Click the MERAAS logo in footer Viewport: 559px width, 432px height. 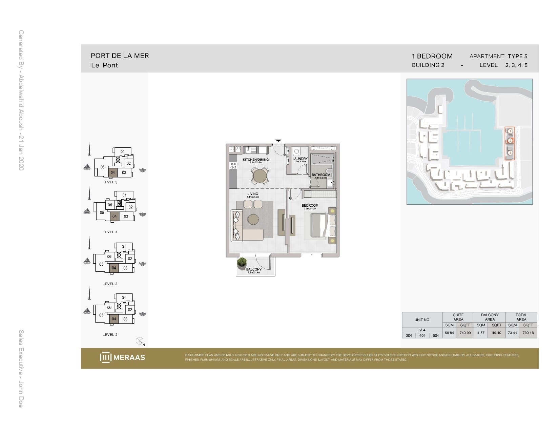click(123, 357)
